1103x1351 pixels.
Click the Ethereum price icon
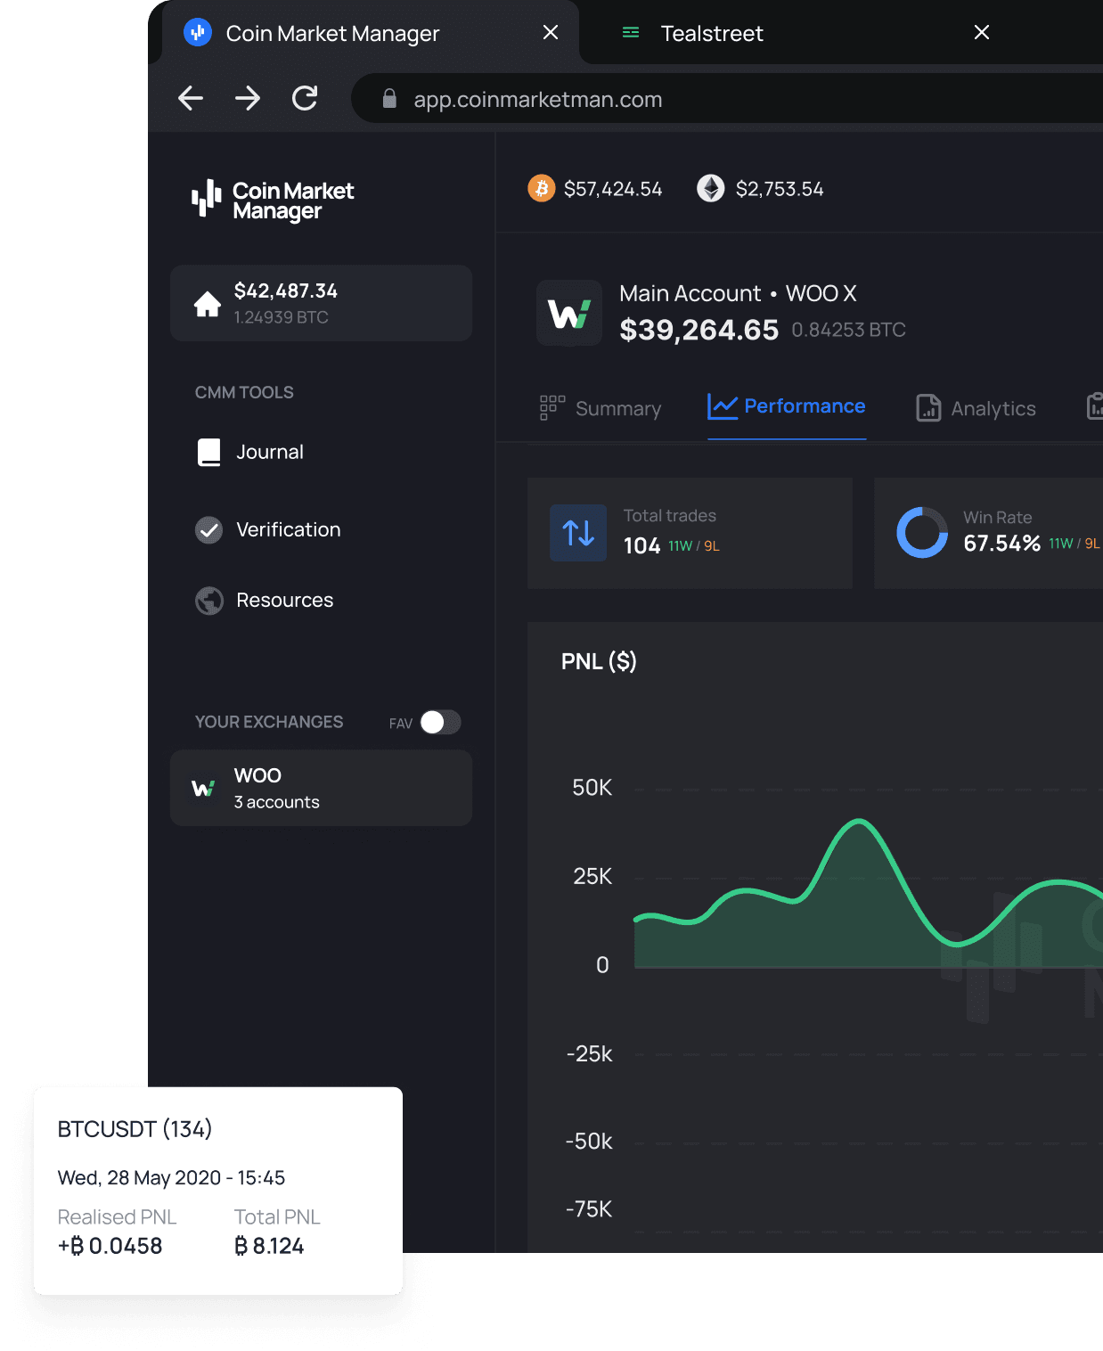[x=711, y=188]
